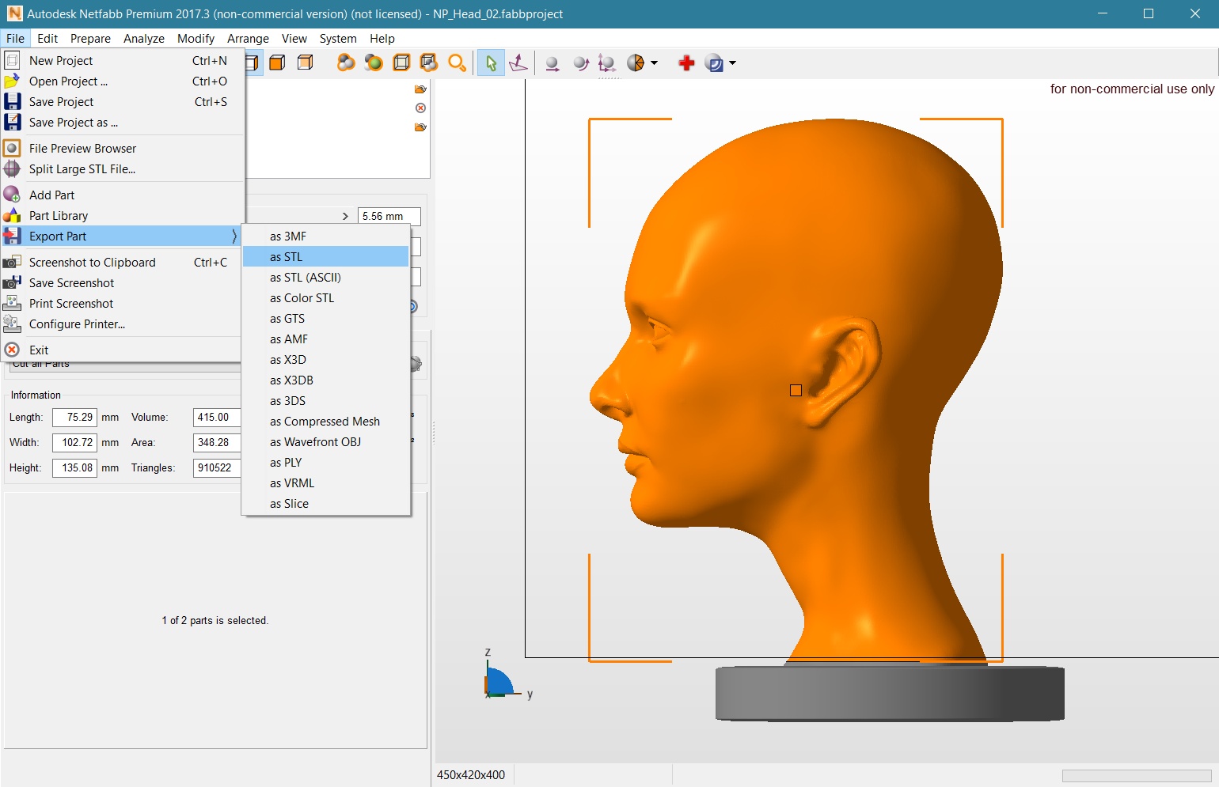Click the align to bottom plane icon

coord(518,63)
